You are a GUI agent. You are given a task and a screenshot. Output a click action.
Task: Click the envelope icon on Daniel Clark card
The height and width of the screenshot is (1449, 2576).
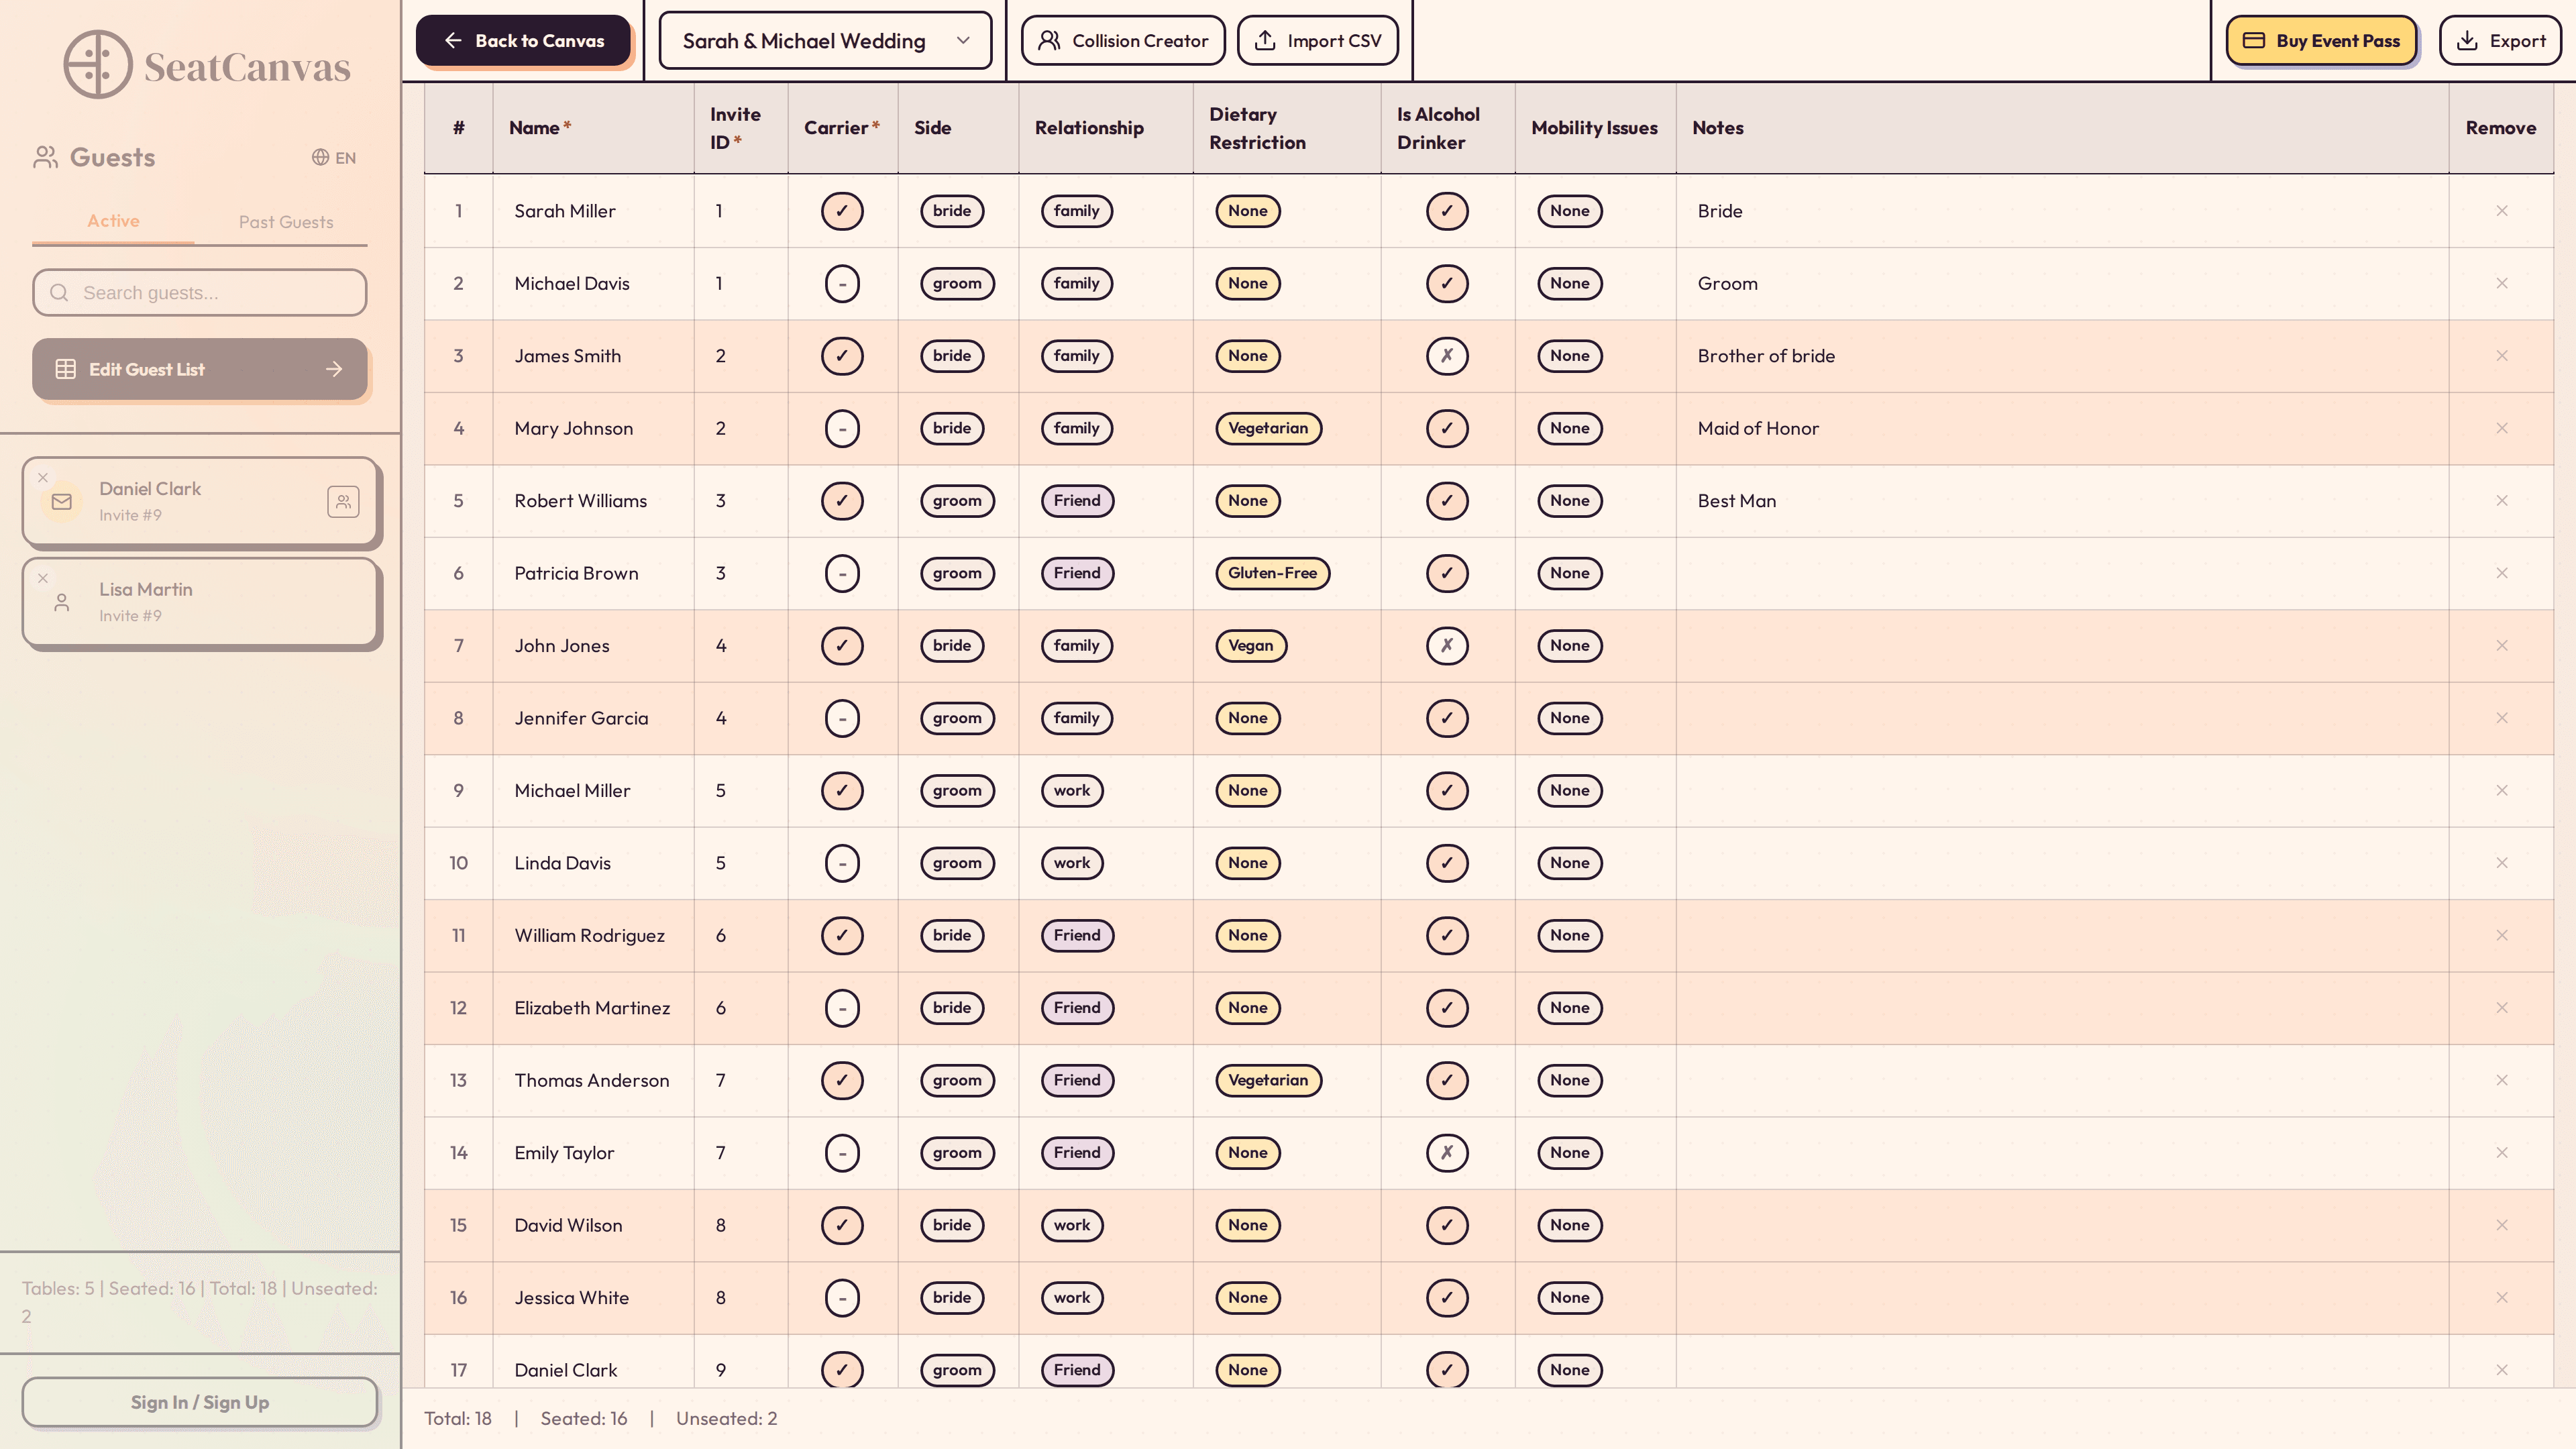(x=62, y=501)
